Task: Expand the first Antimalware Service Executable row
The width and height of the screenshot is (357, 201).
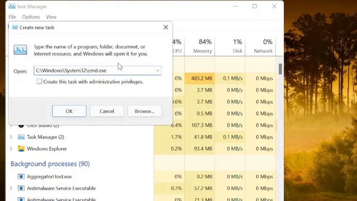Action: [11, 188]
